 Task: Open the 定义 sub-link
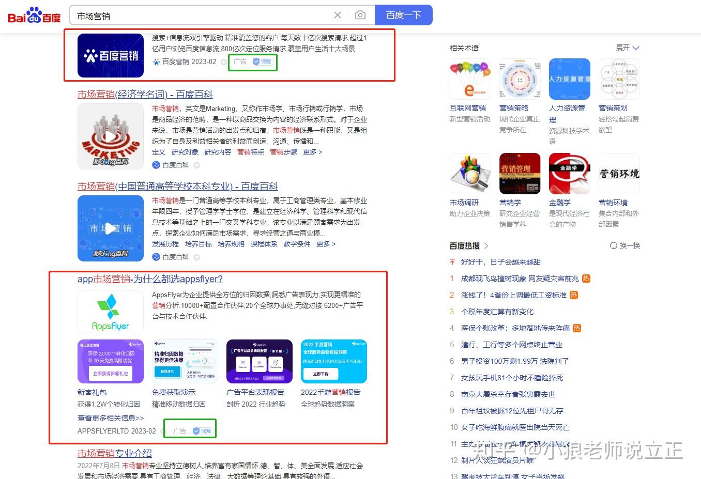[159, 152]
